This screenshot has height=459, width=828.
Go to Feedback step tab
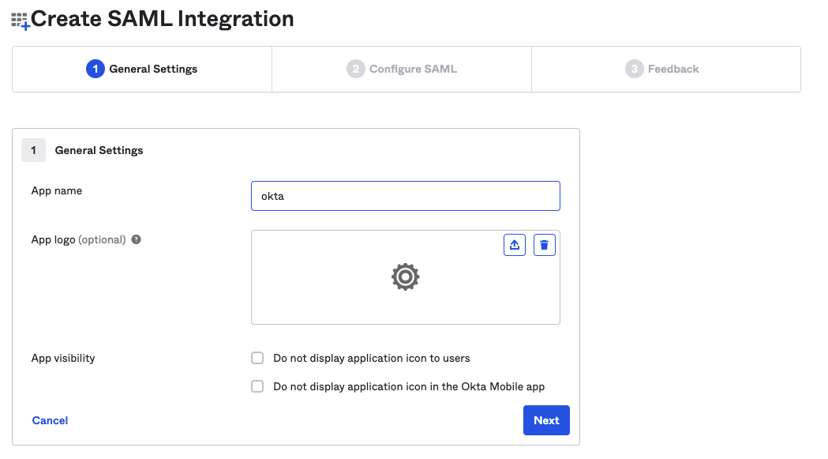[x=666, y=70]
